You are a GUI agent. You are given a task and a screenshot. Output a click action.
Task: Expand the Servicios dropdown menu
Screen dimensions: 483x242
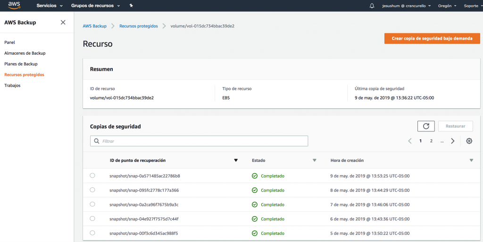click(x=50, y=6)
